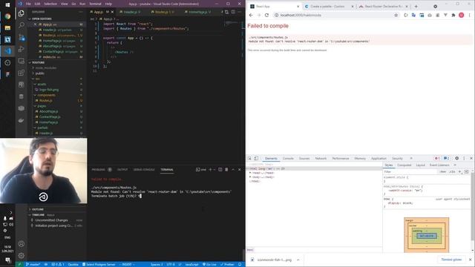Open ContactPage.js in the pages folder
Image resolution: width=475 pixels, height=267 pixels.
(50, 117)
